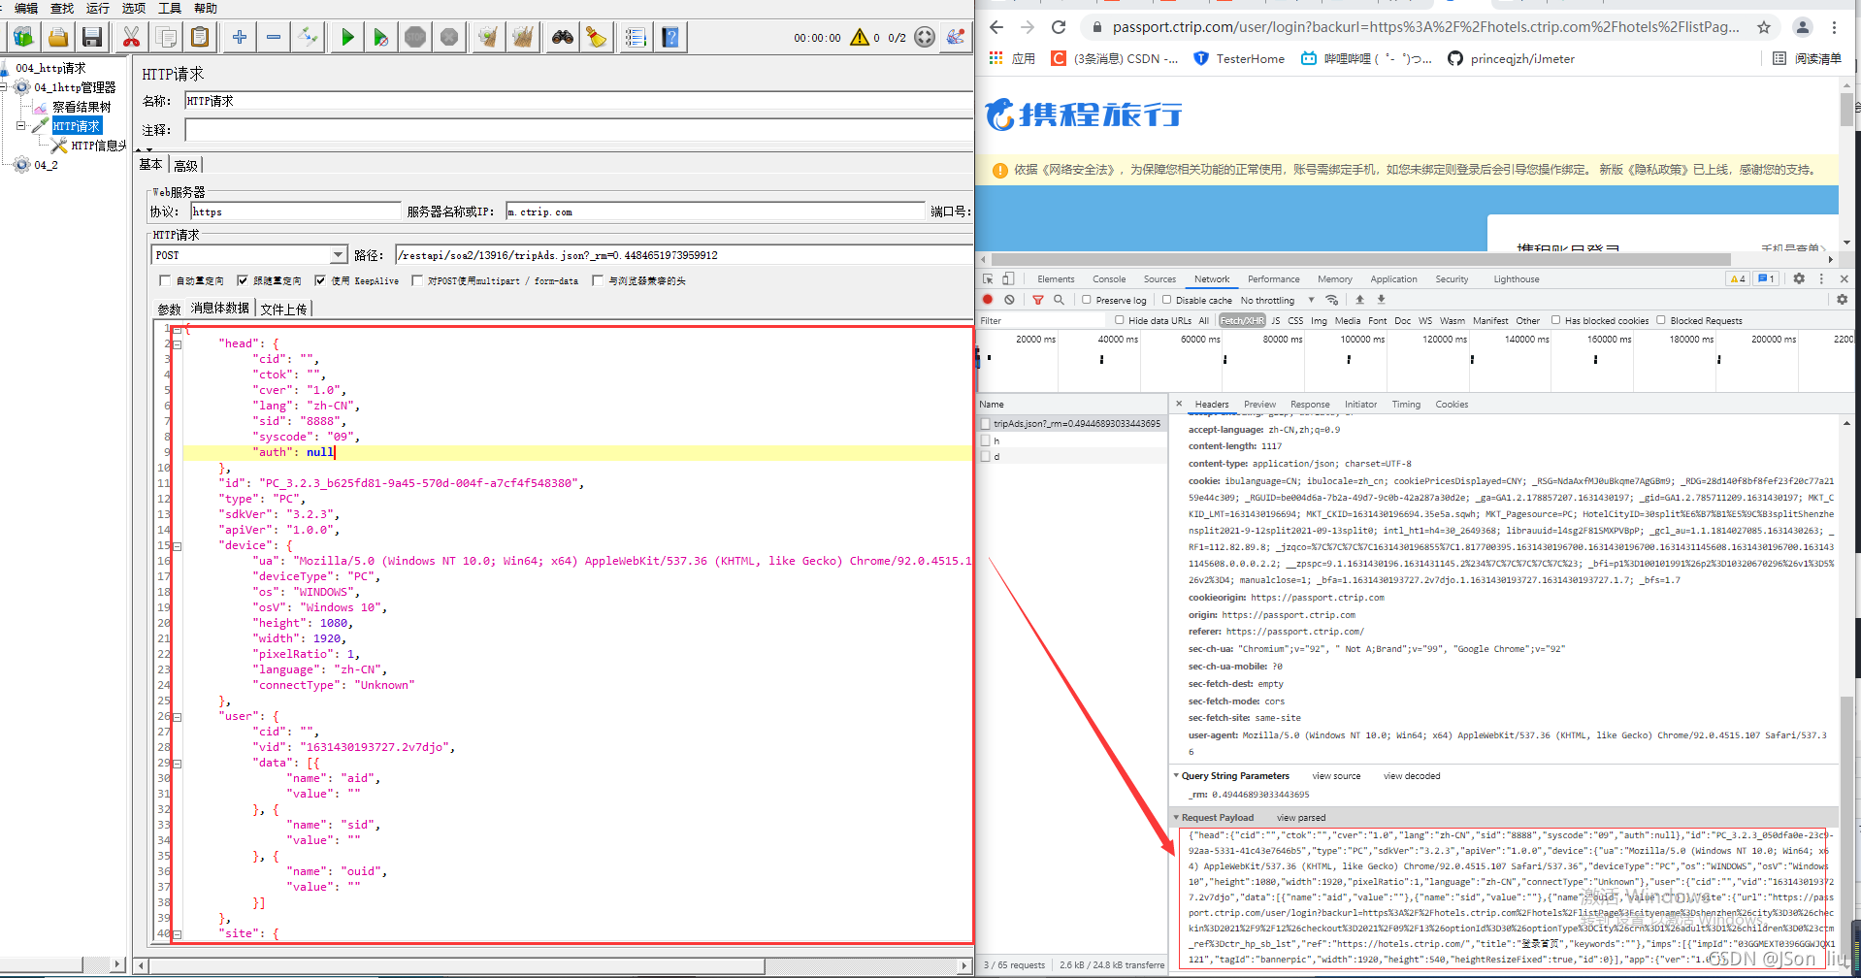The width and height of the screenshot is (1861, 978).
Task: Click the grey STOP octagon icon
Action: [x=415, y=38]
